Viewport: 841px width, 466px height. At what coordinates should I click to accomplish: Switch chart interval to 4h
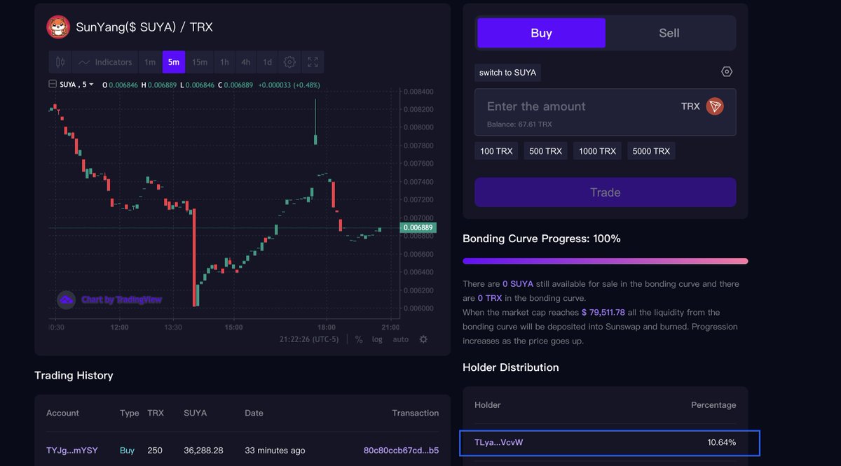click(x=246, y=62)
